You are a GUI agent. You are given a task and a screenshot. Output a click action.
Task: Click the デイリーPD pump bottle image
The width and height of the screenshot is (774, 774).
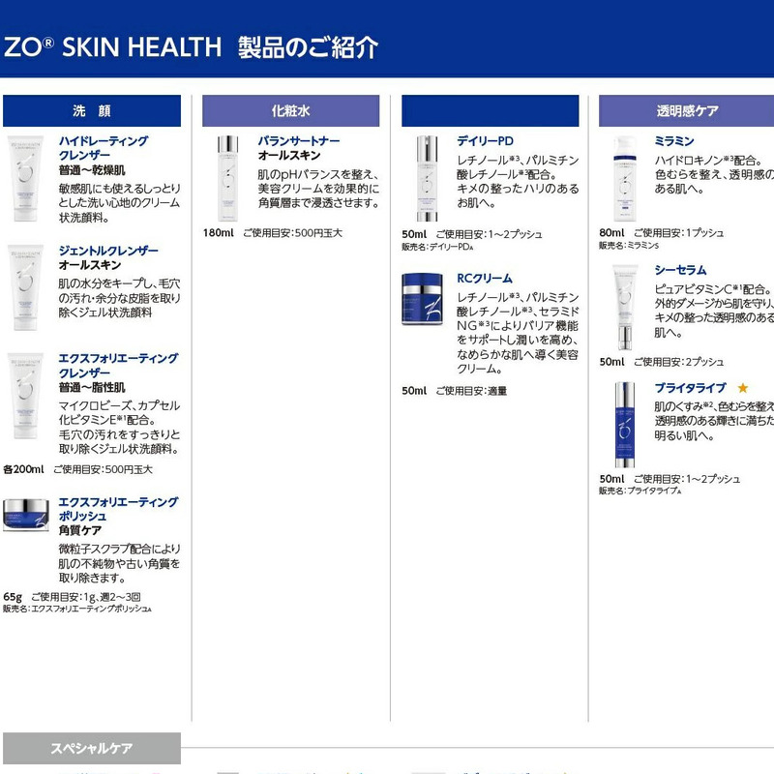pos(427,178)
